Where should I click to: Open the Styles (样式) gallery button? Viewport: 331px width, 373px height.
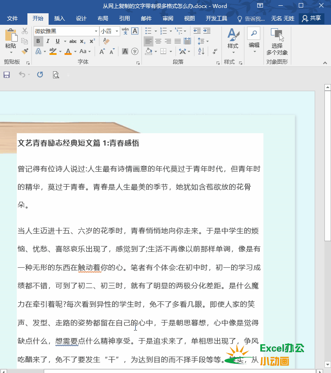(x=233, y=41)
